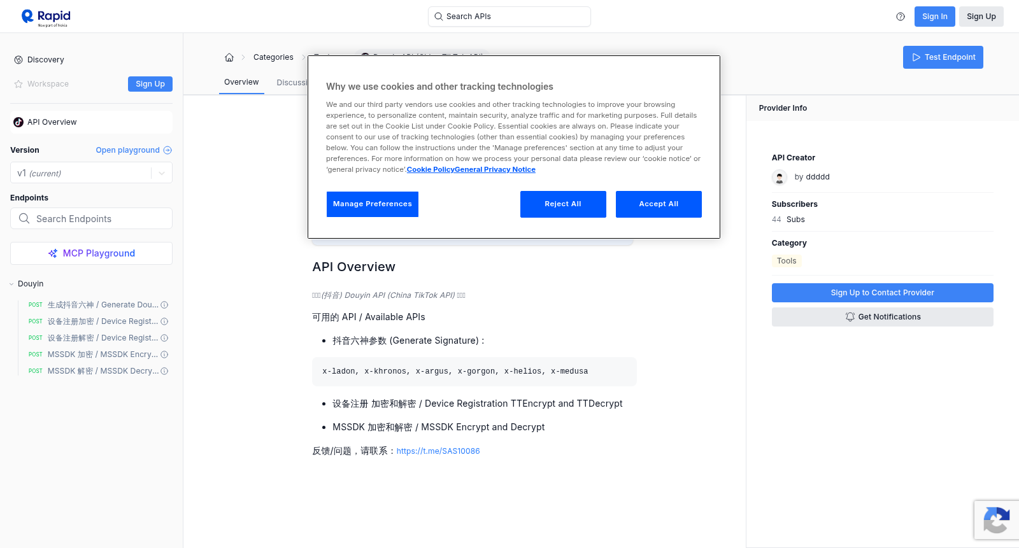This screenshot has width=1019, height=548.
Task: Show info for 设备注册加密 endpoint
Action: (164, 321)
